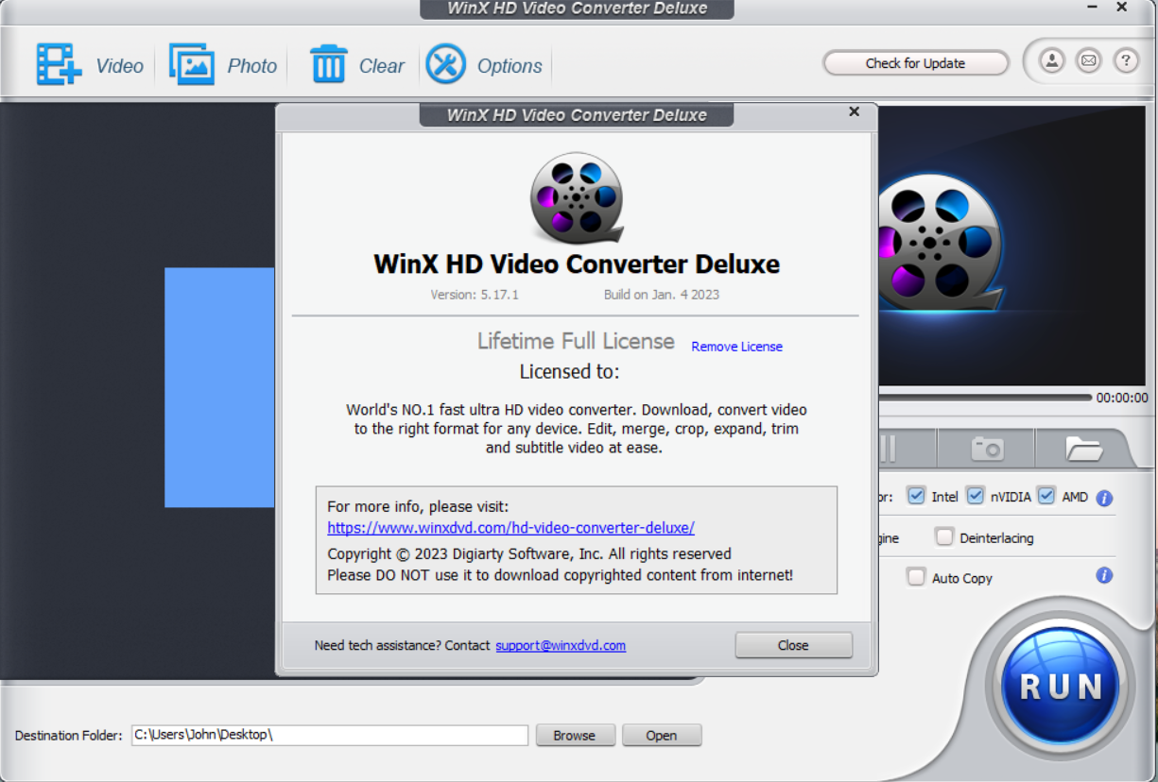Click the user account icon
1158x782 pixels.
click(1052, 61)
